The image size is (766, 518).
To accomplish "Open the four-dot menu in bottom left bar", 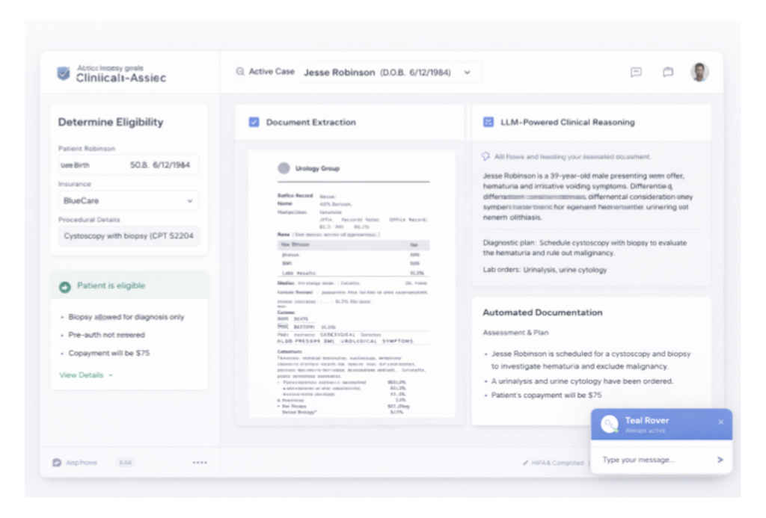I will (x=200, y=463).
